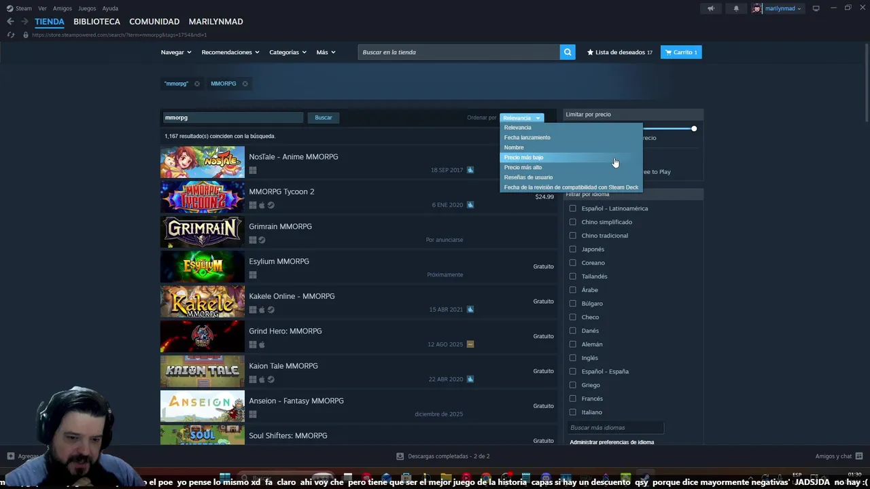Expand the Navegar store dropdown
This screenshot has height=489, width=870.
pos(176,52)
